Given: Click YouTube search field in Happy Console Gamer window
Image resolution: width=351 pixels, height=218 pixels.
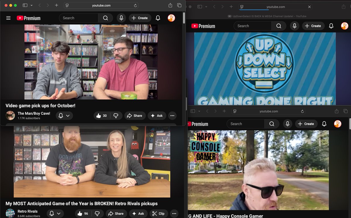Looking at the screenshot, I should pos(246,124).
